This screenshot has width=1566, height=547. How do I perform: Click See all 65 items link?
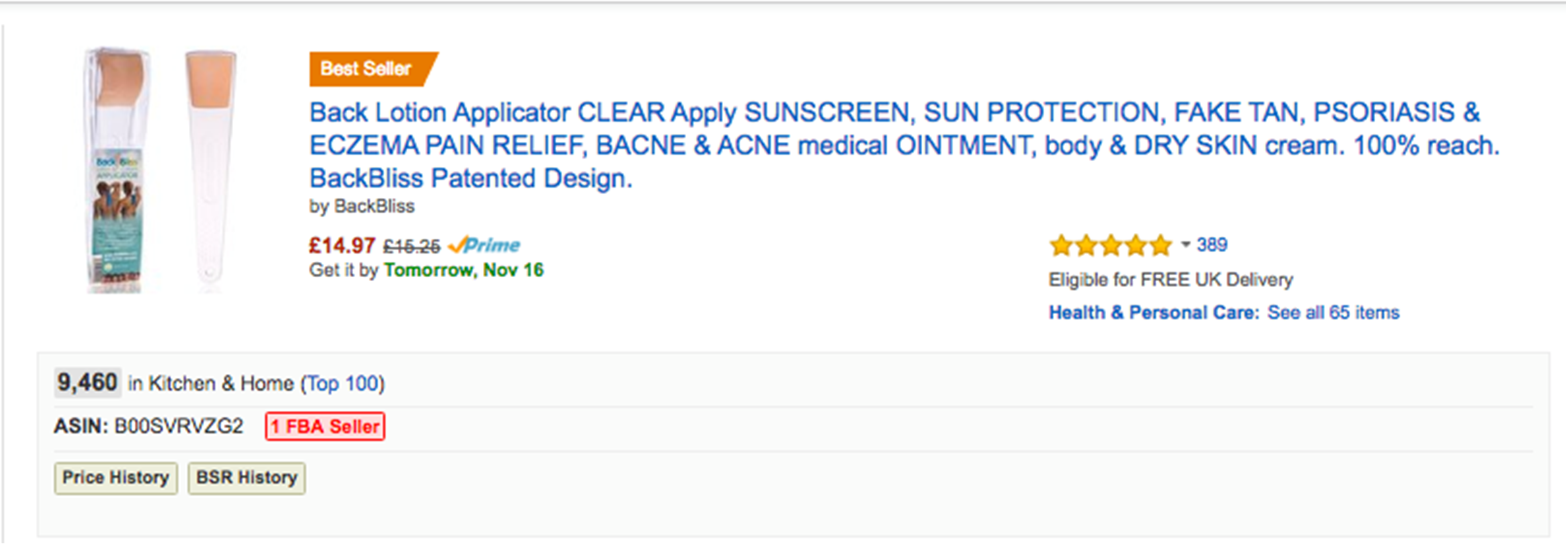tap(1333, 313)
